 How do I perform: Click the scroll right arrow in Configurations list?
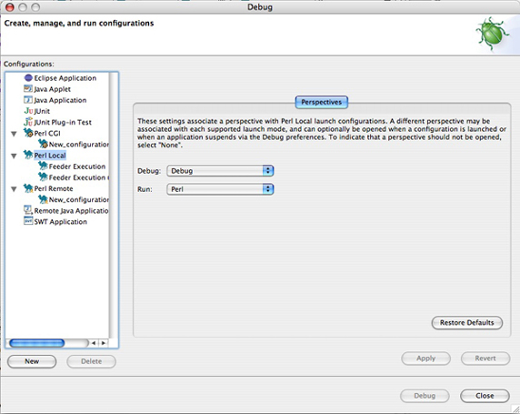[104, 343]
